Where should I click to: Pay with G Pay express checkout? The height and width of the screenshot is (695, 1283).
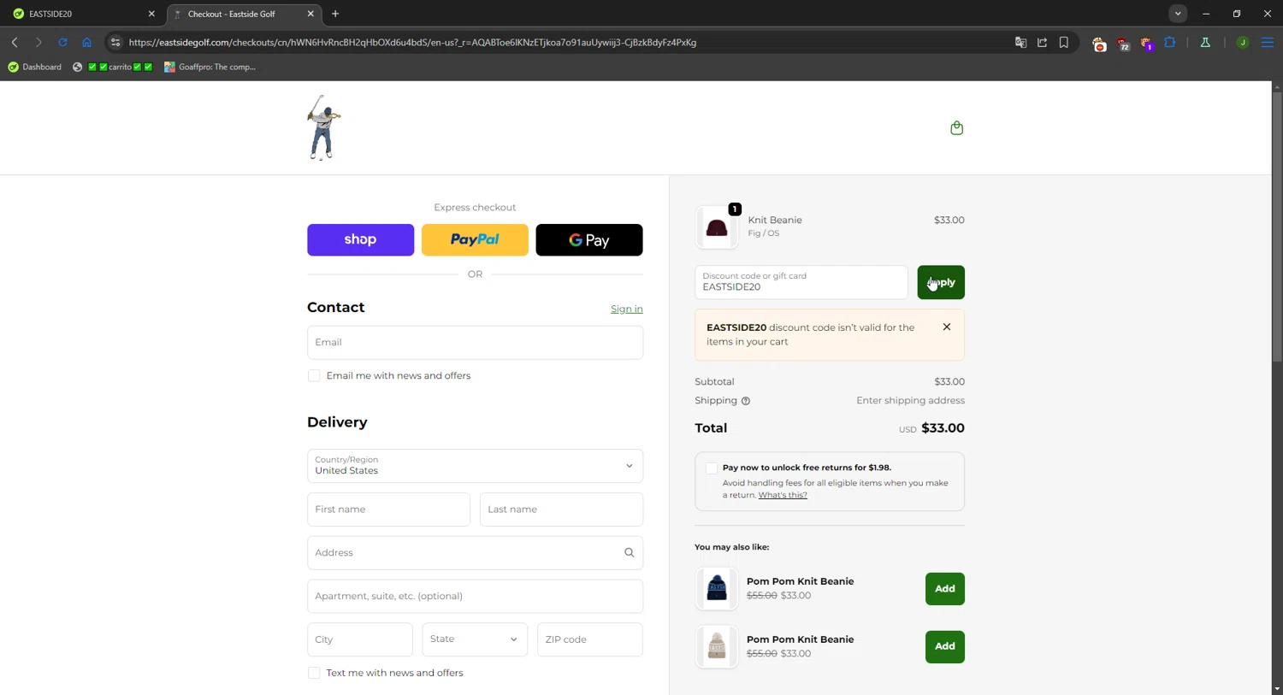[x=589, y=240]
